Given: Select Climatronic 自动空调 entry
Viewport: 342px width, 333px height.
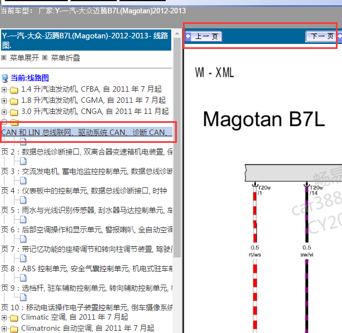Looking at the screenshot, I should [x=88, y=328].
